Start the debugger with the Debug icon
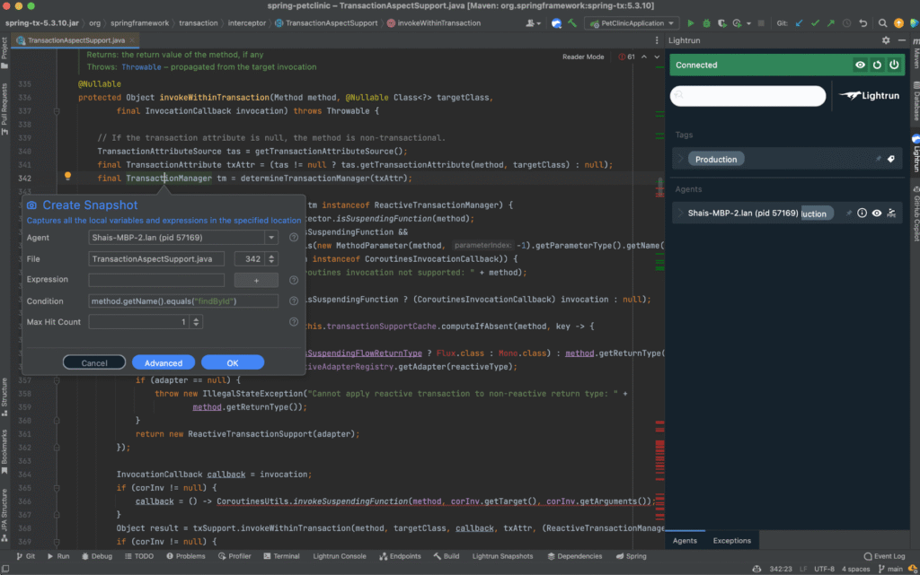920x575 pixels. [707, 23]
